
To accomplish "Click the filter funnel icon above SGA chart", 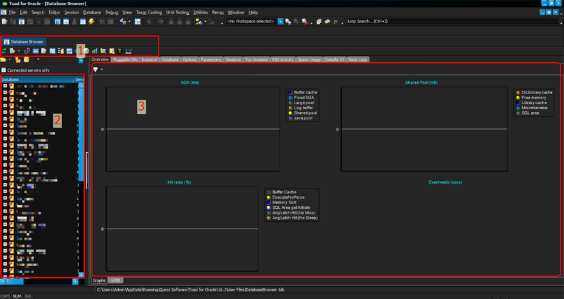I will (96, 69).
